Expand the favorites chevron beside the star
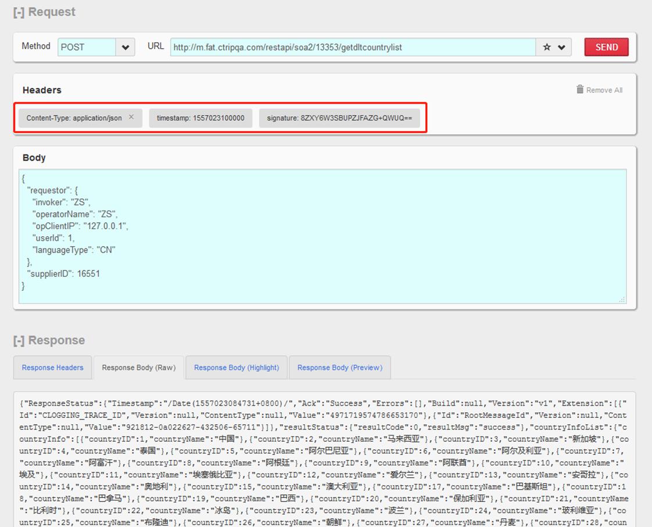The image size is (652, 527). [561, 48]
